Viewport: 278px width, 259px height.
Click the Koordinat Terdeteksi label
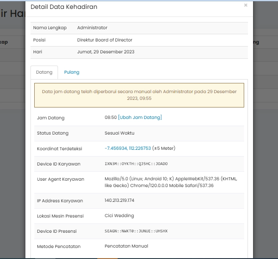click(x=59, y=149)
